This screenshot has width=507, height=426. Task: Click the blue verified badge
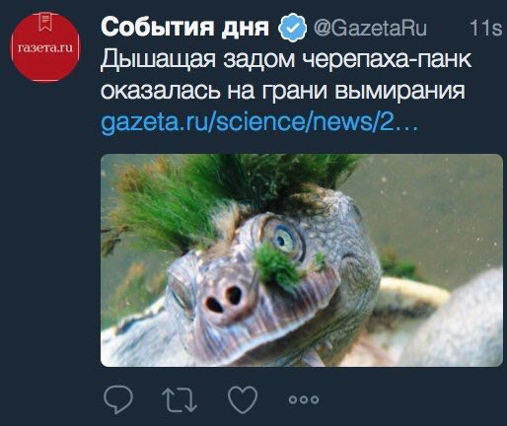point(292,28)
